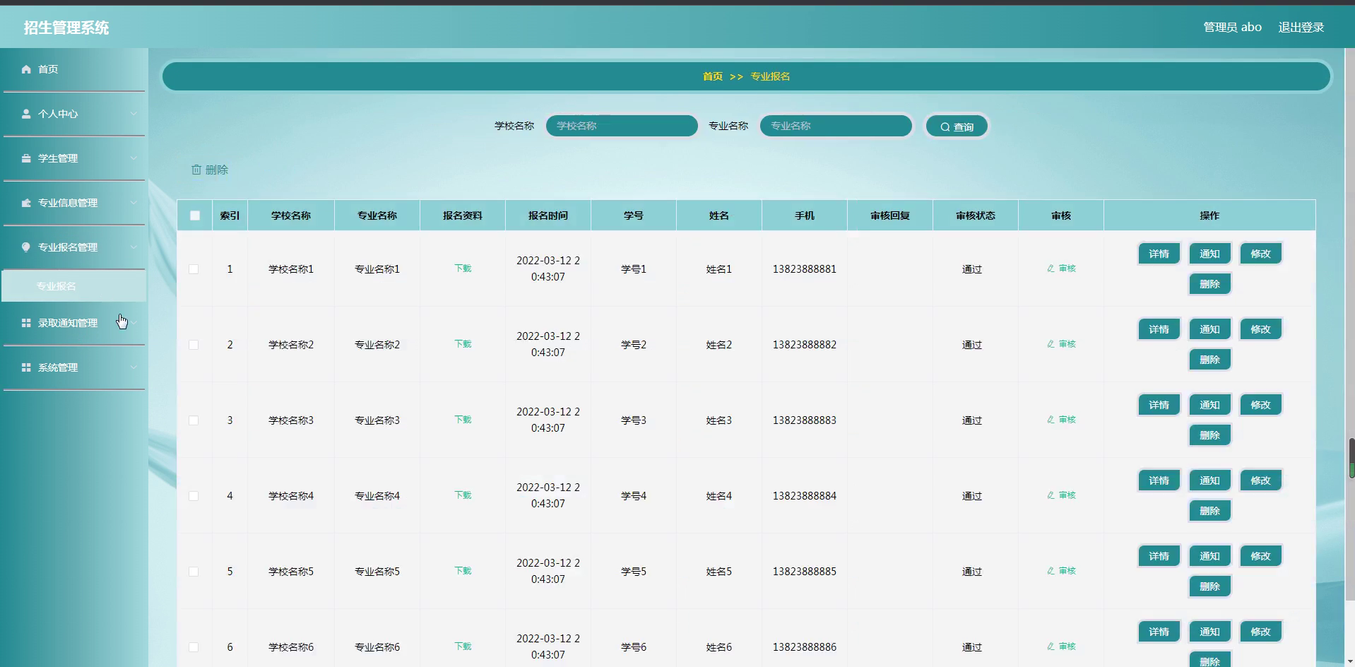Click phone number 13823888883
Screen dimensions: 1355x667
pos(804,420)
